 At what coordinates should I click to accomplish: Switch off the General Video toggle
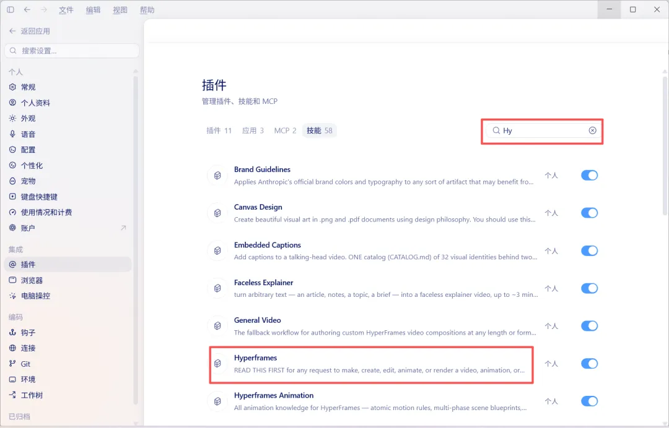(589, 326)
